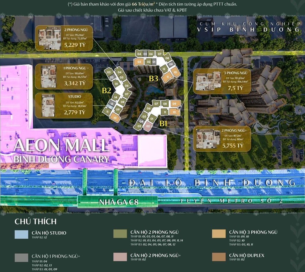Pick the green Căn hộ 2 Phòng Ngủ swatch
Screen dimensions: 305x272
coord(120,233)
